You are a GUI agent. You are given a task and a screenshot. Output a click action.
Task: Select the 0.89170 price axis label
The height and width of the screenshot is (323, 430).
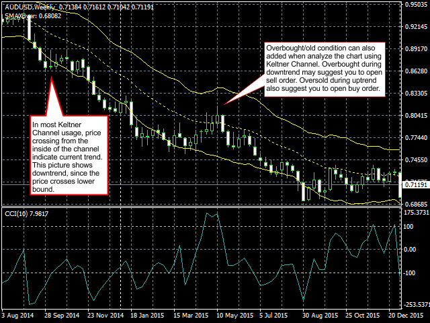[416, 49]
